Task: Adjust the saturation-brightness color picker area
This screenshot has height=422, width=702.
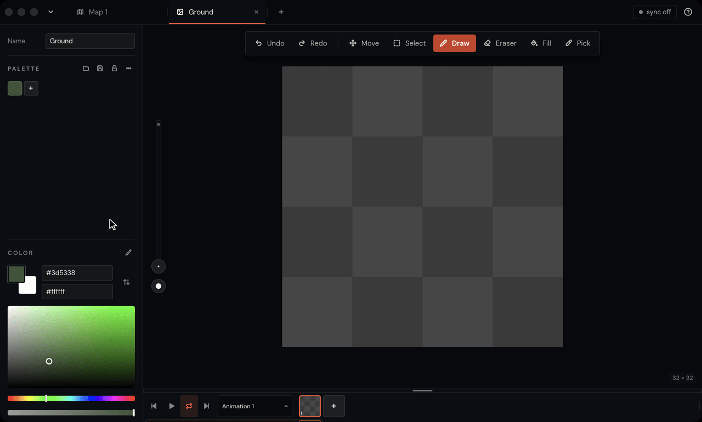Action: [x=71, y=347]
